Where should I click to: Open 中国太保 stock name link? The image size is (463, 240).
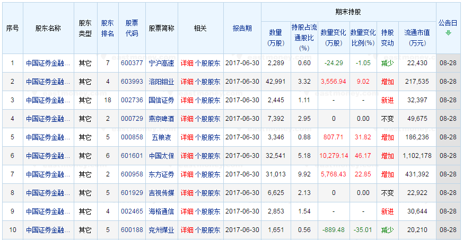(161, 156)
